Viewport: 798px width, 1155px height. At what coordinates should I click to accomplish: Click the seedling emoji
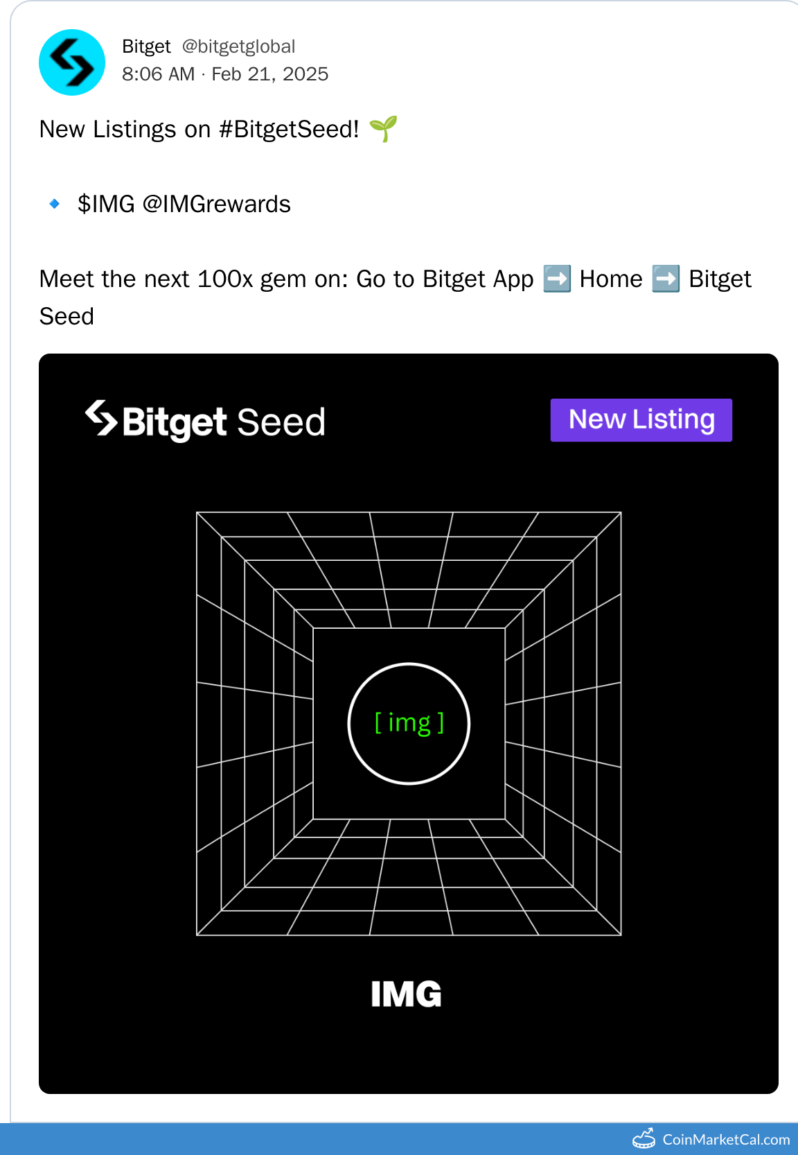click(x=383, y=129)
